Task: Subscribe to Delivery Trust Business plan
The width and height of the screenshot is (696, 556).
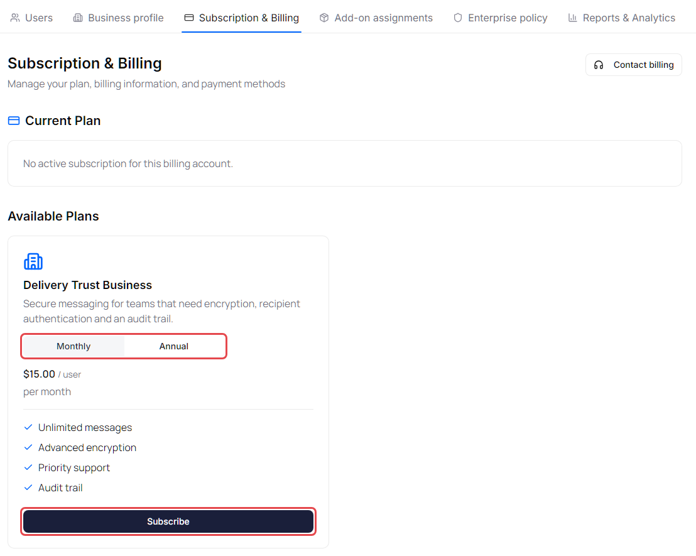Action: coord(168,521)
